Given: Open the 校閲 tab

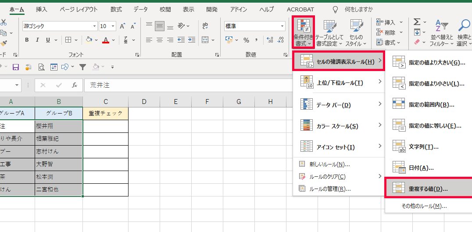Looking at the screenshot, I should [x=165, y=9].
